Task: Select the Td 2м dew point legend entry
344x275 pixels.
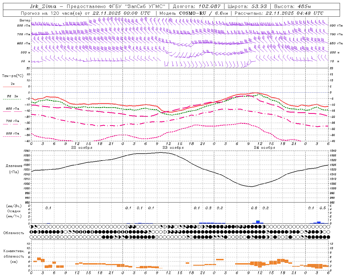Action: point(13,96)
